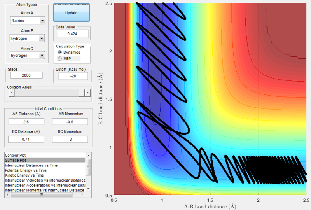Select Internuclear Momenta vs Internuclear Distance
Image resolution: width=311 pixels, height=210 pixels.
45,190
